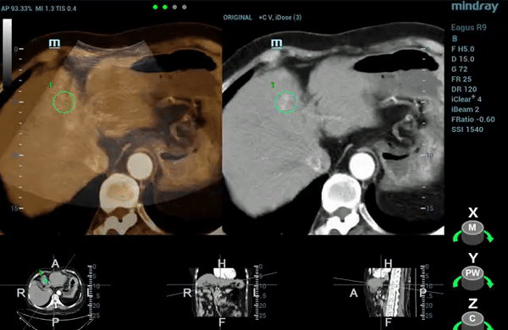Click the Z-axis C rotation knob
Screen dimensions: 508x330
472,322
